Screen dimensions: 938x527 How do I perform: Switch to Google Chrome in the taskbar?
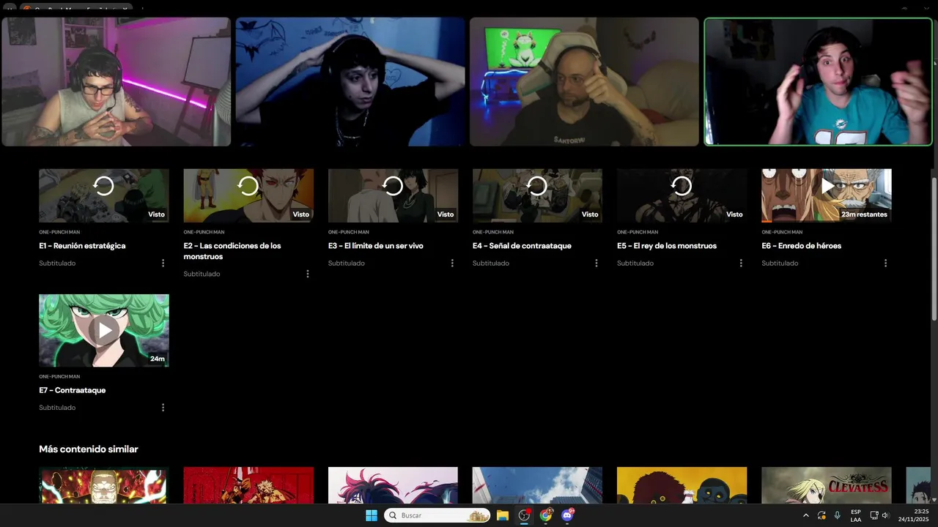click(x=546, y=515)
